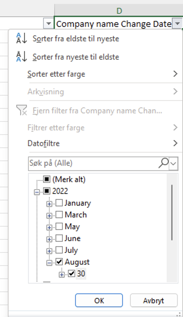Click the clear filter funnel icon
Image resolution: width=183 pixels, height=317 pixels.
21,110
